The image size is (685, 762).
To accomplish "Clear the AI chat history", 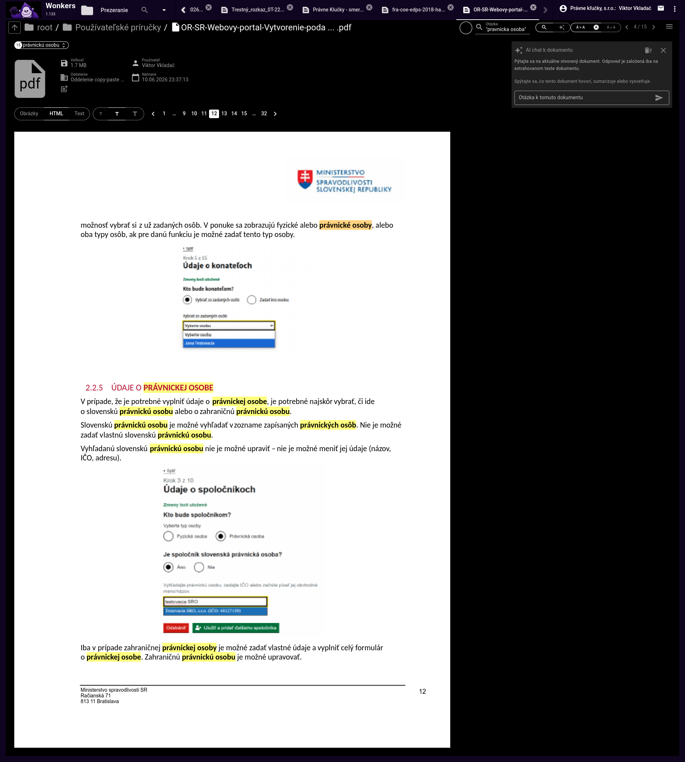I will point(648,50).
